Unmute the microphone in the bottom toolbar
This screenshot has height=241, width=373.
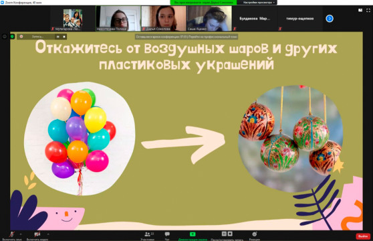click(x=11, y=234)
